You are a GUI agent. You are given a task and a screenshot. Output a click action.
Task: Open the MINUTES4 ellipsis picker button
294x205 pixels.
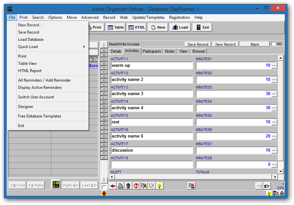pos(274,108)
